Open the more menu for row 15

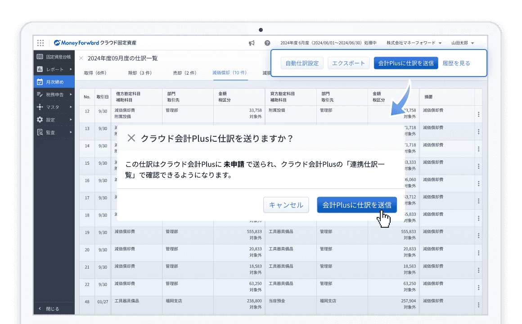click(x=478, y=166)
